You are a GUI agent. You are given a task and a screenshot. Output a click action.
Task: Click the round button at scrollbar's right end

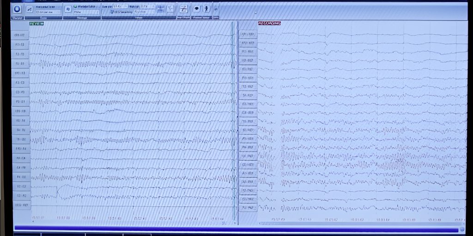462,229
